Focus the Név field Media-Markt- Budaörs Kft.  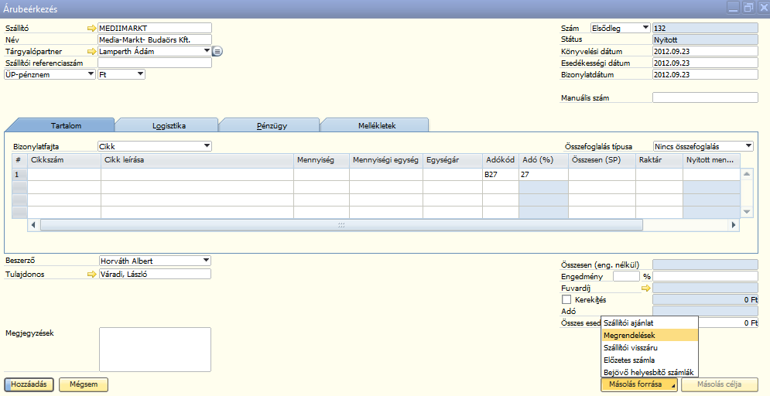pyautogui.click(x=155, y=39)
